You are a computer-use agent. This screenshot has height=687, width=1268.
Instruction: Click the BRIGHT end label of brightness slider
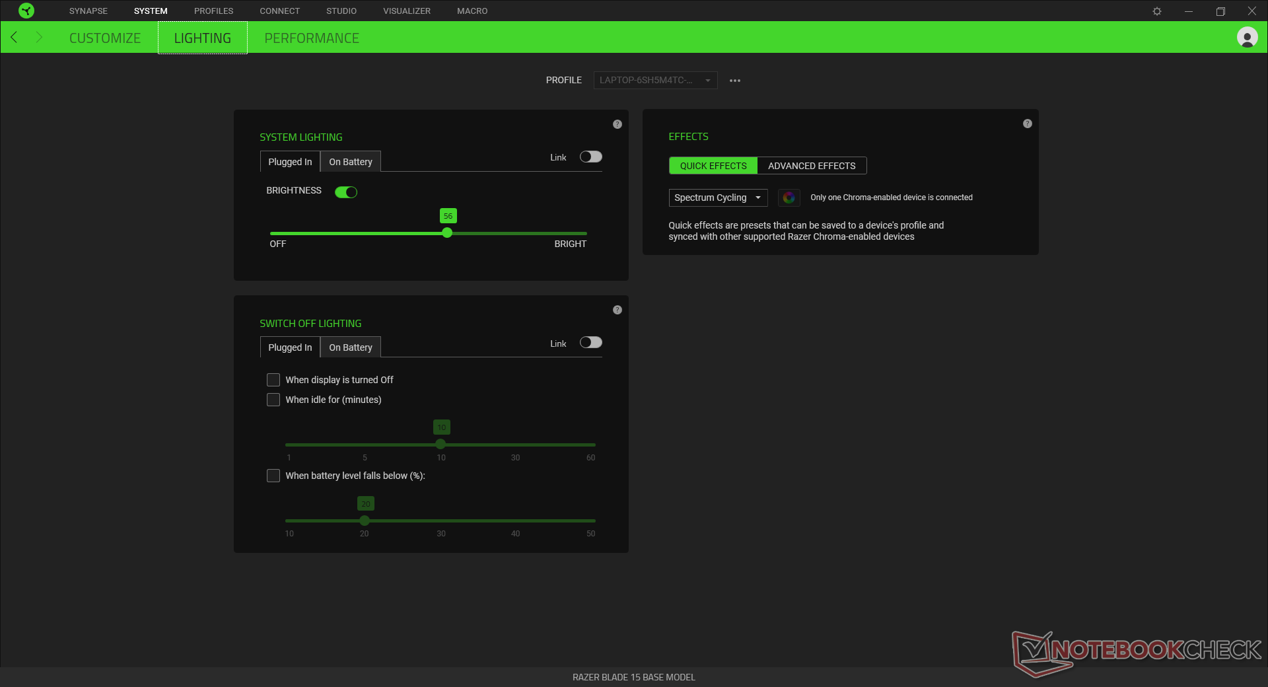(x=570, y=244)
